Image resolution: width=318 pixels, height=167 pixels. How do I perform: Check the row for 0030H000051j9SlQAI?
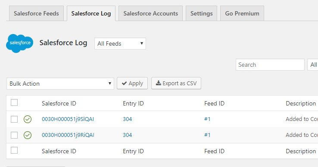click(14, 119)
